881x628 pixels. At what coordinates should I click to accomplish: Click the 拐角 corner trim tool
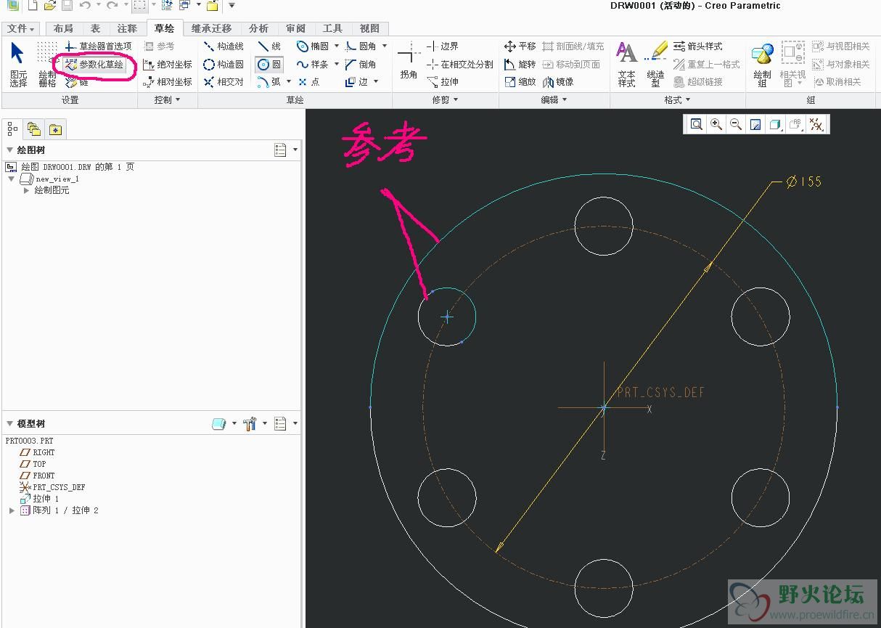(x=409, y=61)
